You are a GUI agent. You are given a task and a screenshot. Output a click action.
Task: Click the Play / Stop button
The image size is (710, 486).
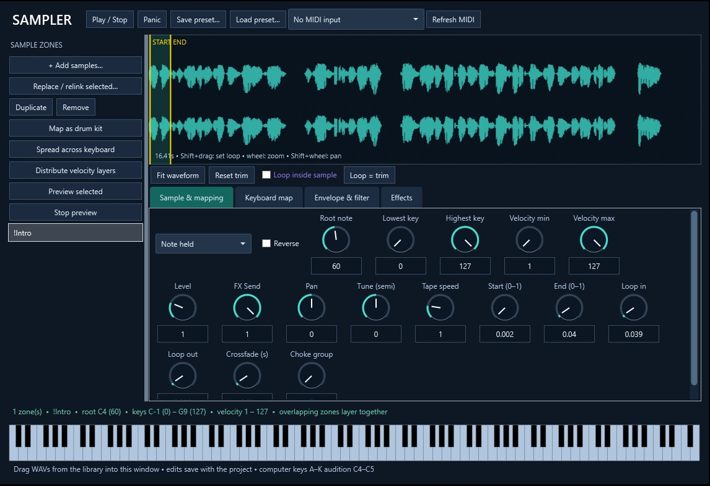coord(110,19)
